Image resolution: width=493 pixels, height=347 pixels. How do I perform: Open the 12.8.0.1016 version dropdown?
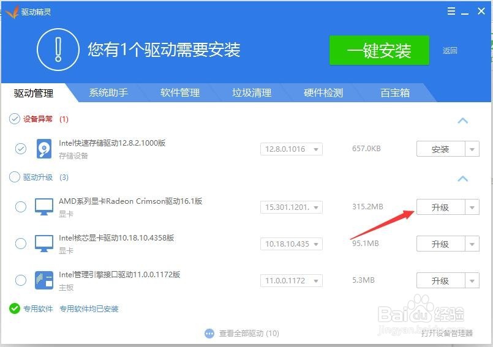click(x=292, y=149)
